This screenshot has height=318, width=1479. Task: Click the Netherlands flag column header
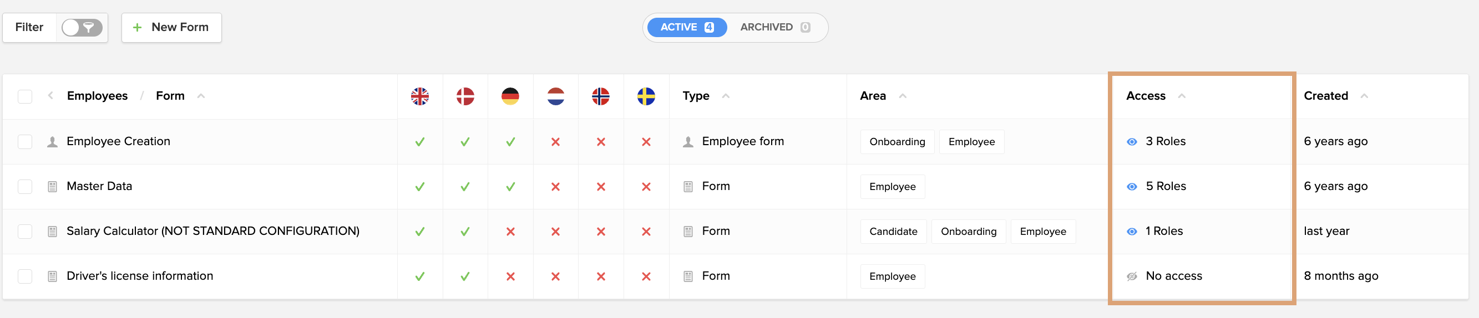coord(555,96)
